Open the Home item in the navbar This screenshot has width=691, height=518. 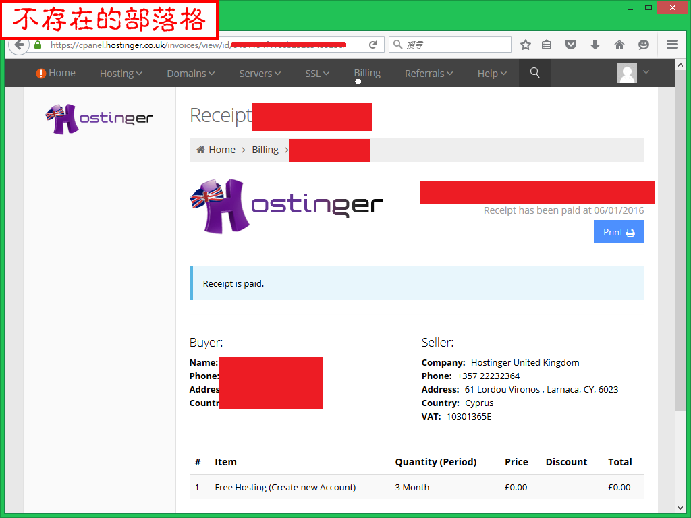(61, 73)
